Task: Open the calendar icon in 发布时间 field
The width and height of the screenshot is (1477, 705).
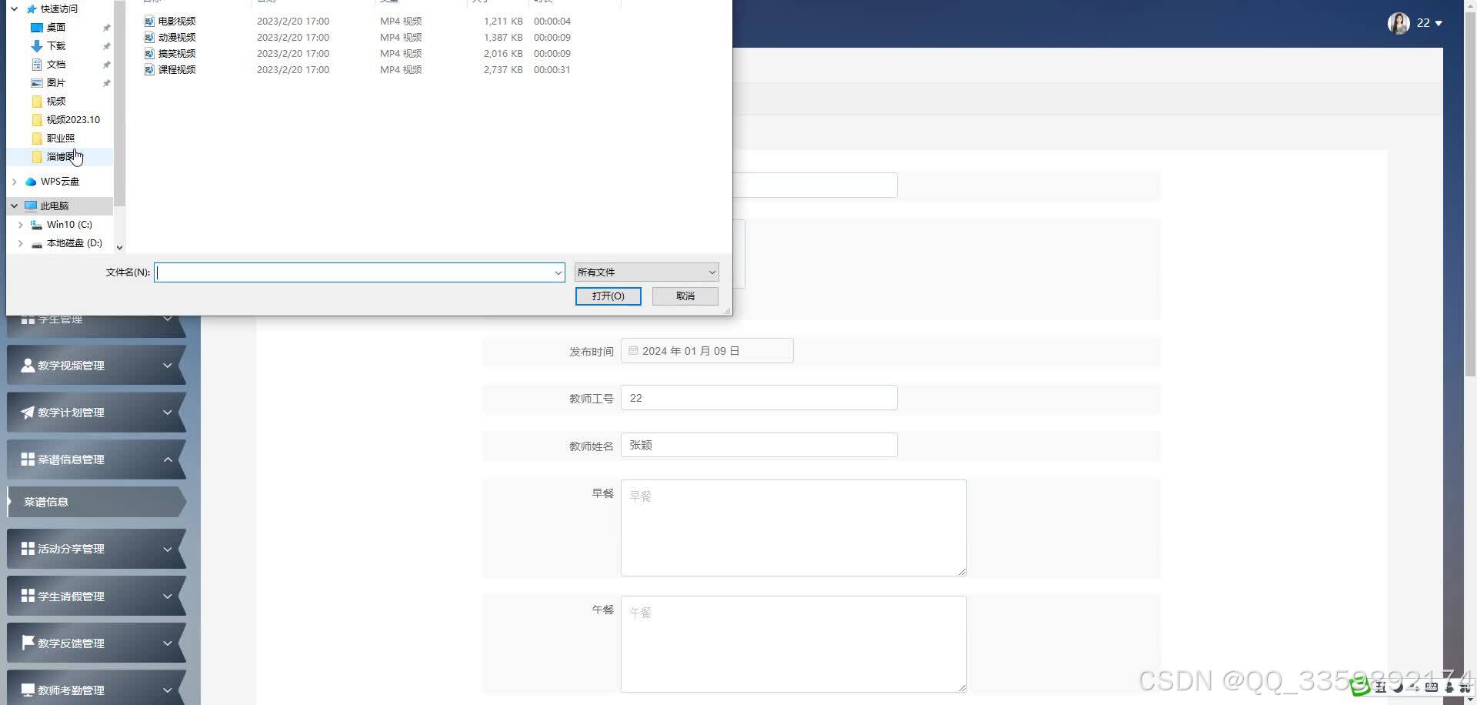Action: click(x=633, y=350)
